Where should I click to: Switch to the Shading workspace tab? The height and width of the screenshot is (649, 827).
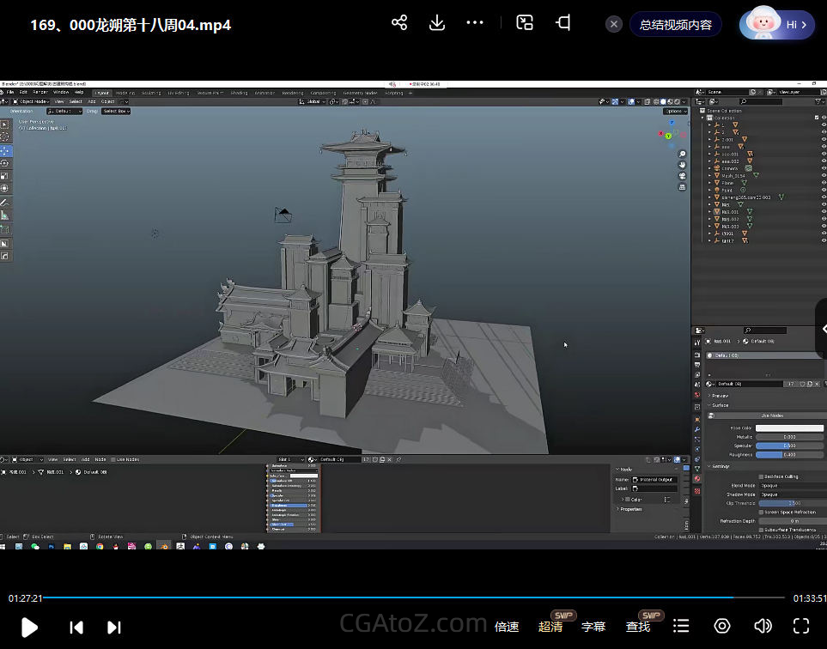point(239,93)
